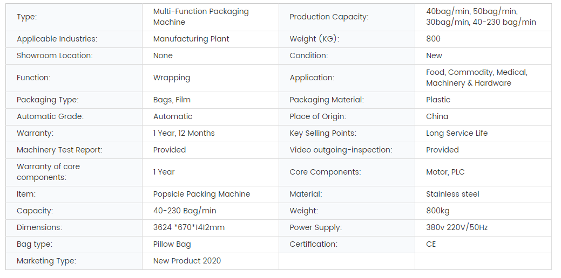Click the "380v 220V/50Hz" power supply value

point(456,227)
